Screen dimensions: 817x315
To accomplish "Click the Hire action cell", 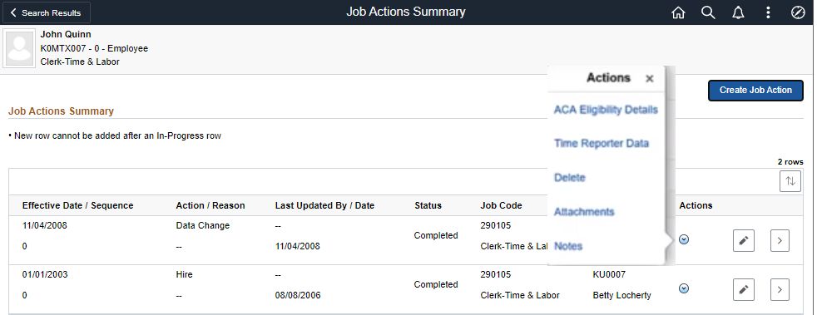I will (x=185, y=274).
